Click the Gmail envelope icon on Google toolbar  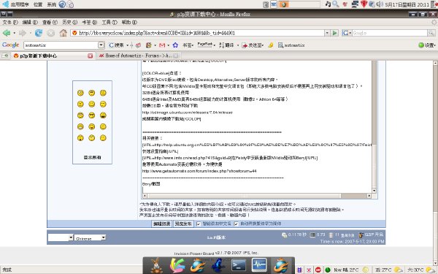coord(162,45)
